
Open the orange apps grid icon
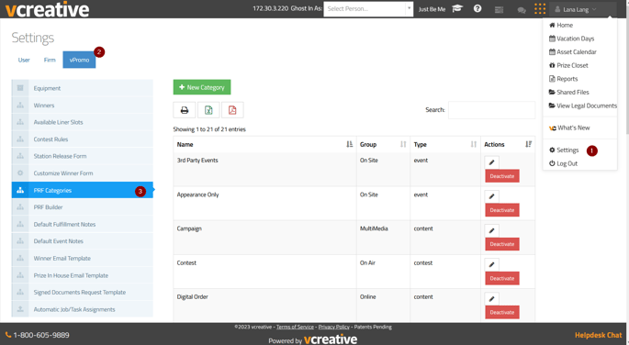(x=540, y=9)
